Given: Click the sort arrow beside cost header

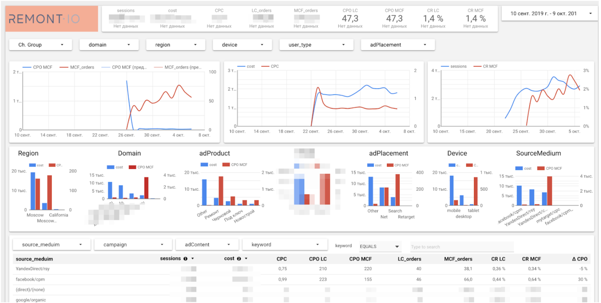Looking at the screenshot, I should [x=246, y=259].
